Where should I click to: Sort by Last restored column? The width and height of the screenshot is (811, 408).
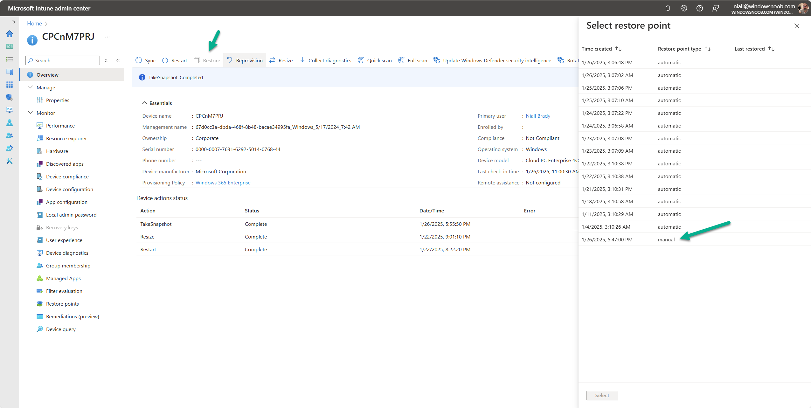[x=754, y=49]
